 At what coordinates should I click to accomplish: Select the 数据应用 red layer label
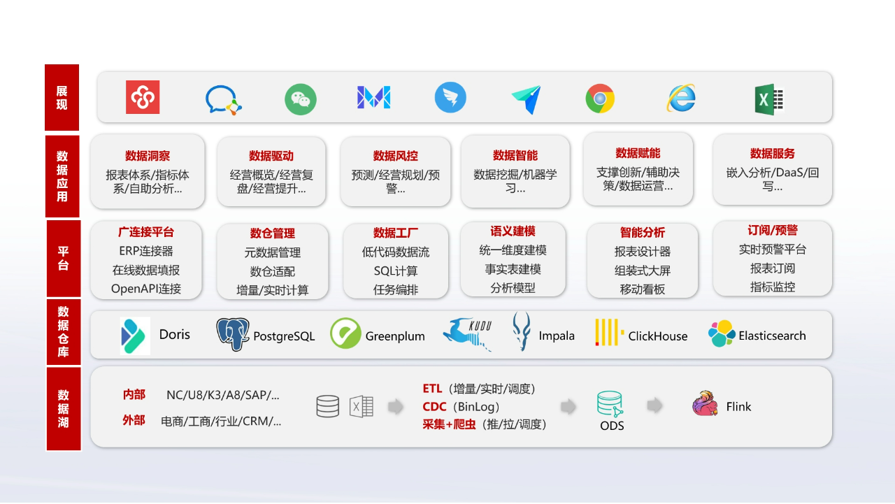[x=62, y=176]
